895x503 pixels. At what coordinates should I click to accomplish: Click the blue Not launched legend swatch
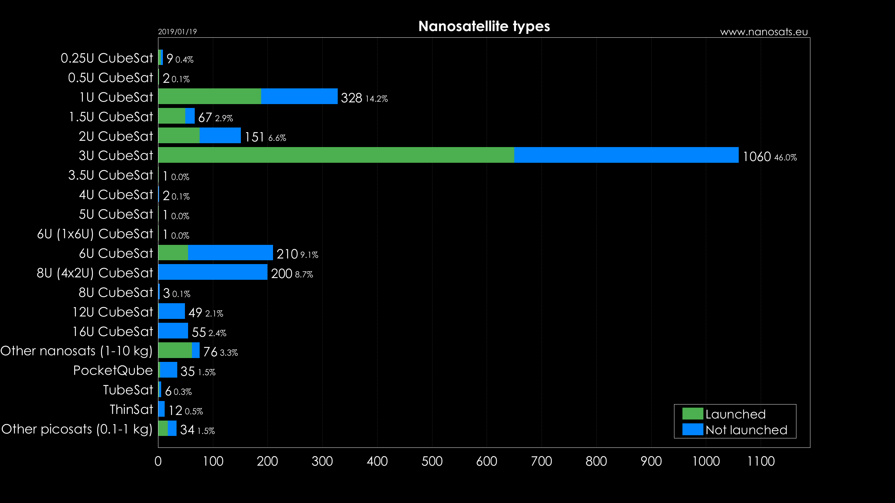tap(692, 429)
